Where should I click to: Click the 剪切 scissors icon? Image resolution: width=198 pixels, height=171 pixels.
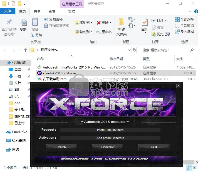coord(32,35)
